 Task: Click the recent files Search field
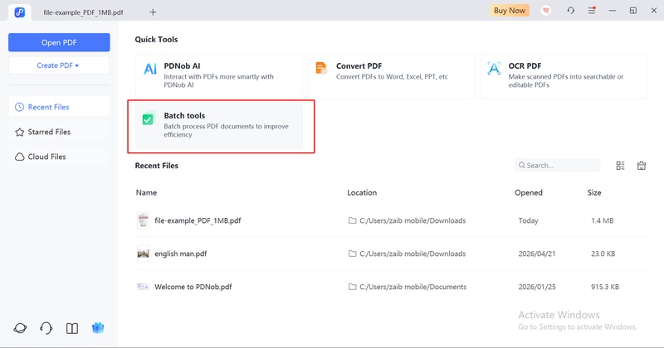[557, 166]
